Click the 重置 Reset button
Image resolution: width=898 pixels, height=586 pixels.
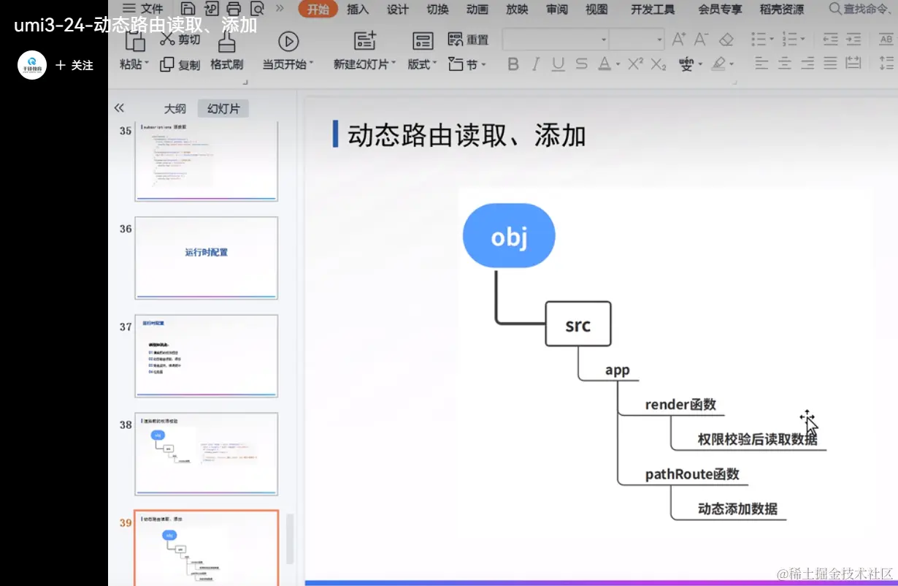pos(468,39)
